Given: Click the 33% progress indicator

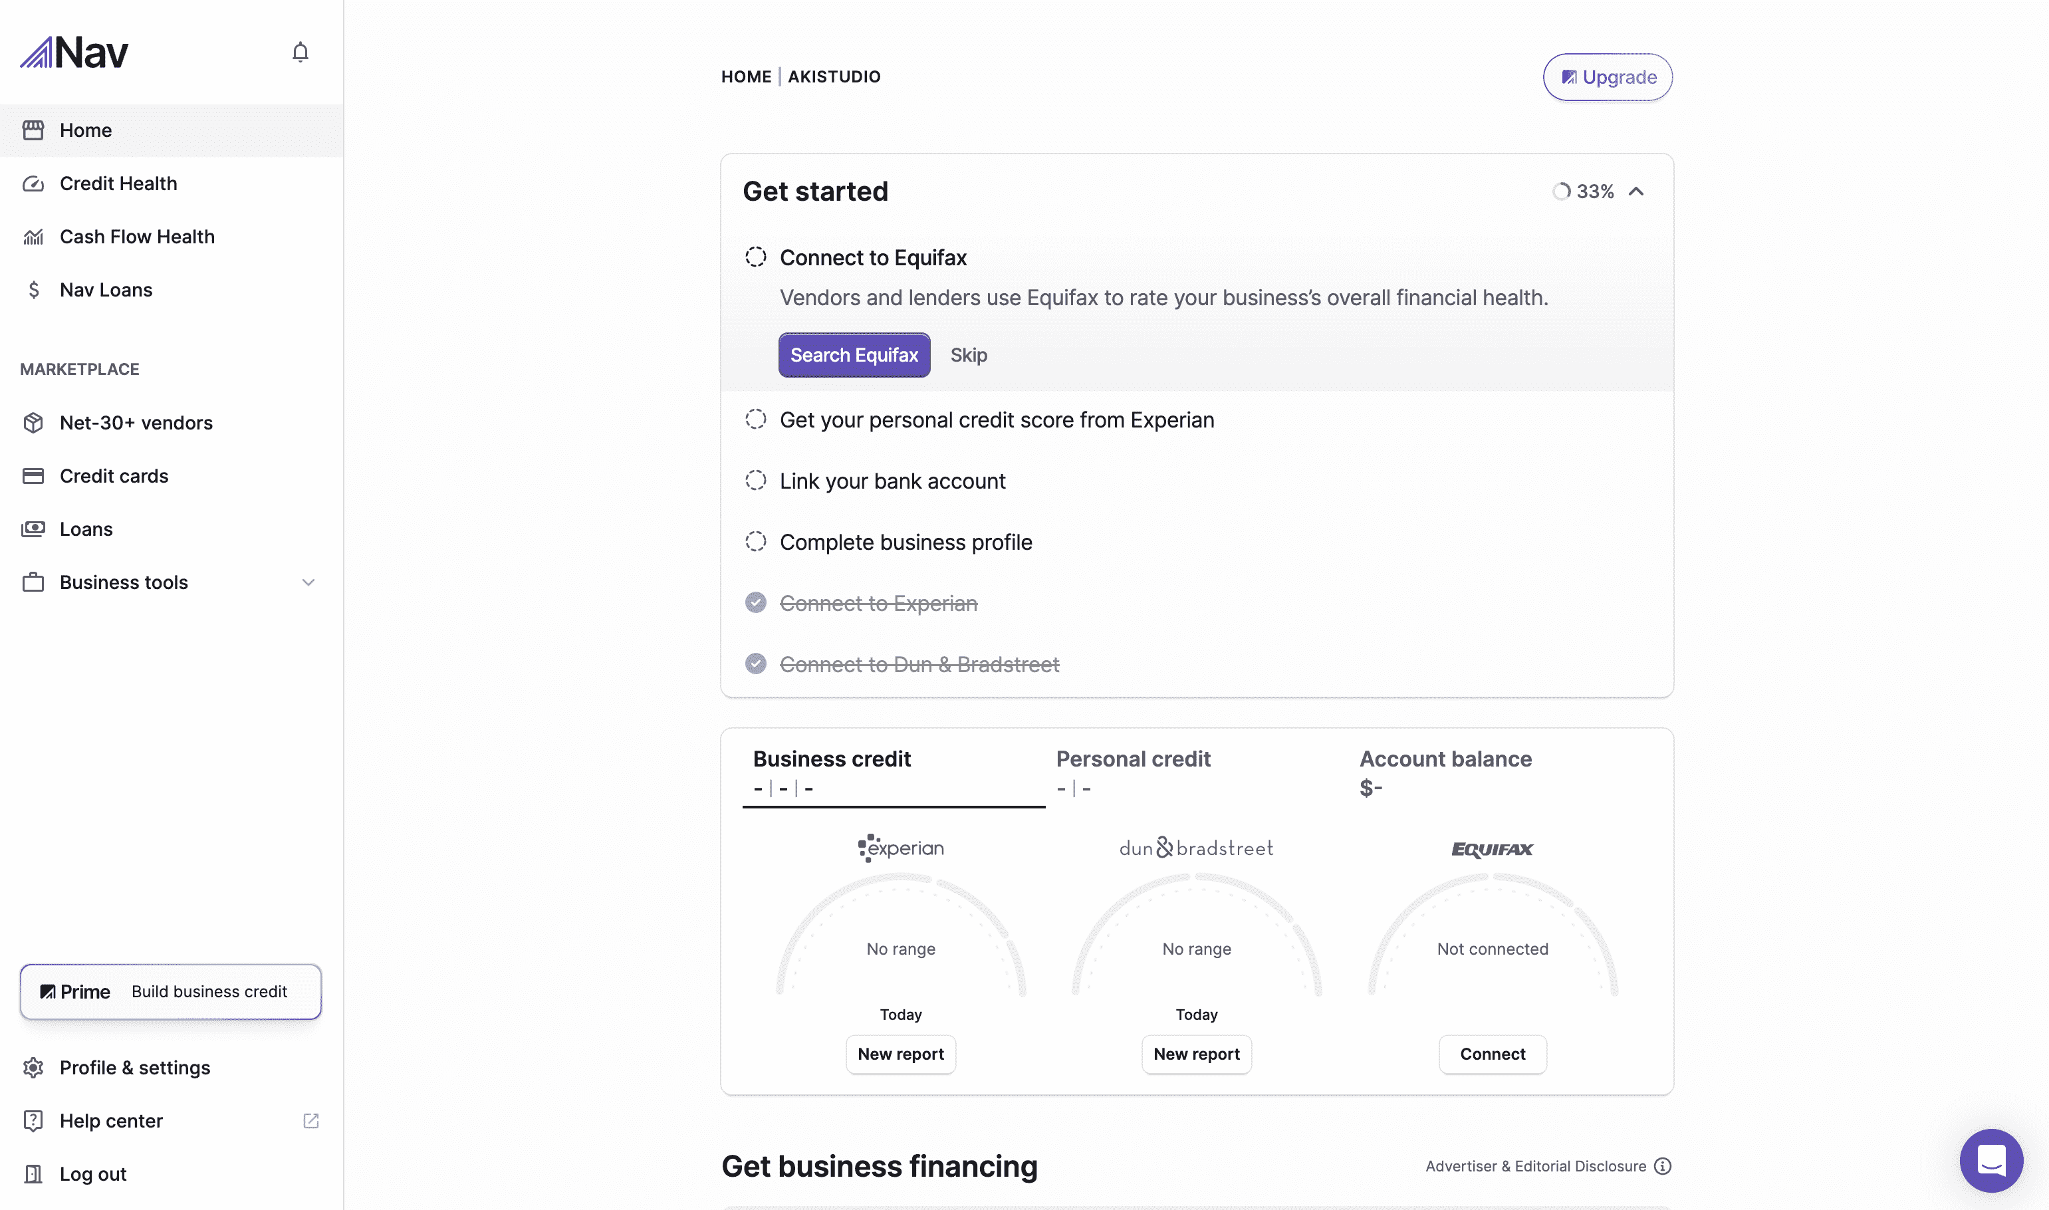Looking at the screenshot, I should pos(1584,191).
